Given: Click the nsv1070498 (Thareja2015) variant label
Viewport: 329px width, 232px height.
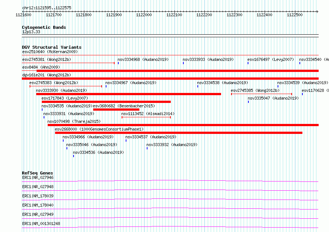Looking at the screenshot, I should pyautogui.click(x=74, y=121).
